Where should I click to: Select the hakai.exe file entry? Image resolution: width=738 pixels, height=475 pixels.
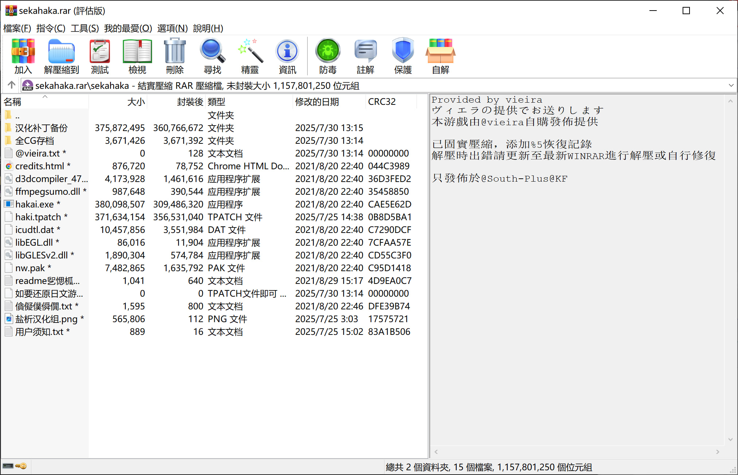pyautogui.click(x=34, y=204)
